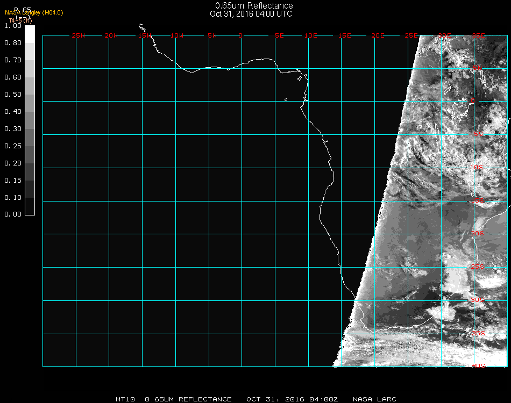511x403 pixels.
Task: Click the 10S latitude label
Action: pyautogui.click(x=477, y=168)
